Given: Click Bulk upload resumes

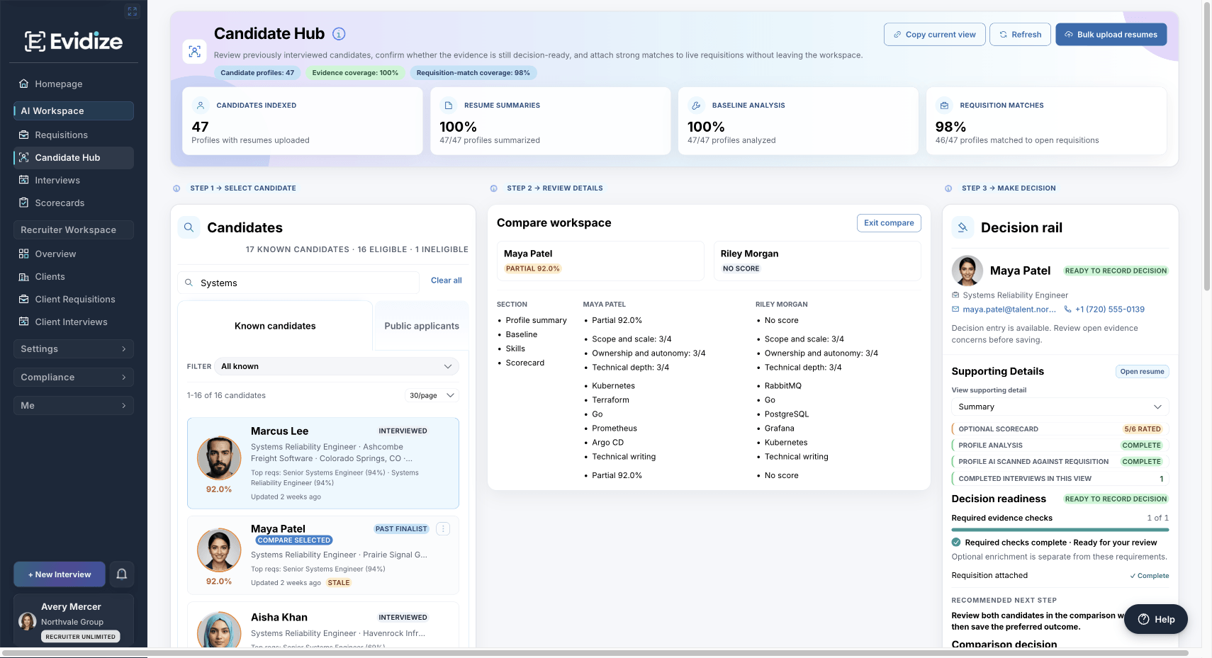Looking at the screenshot, I should click(x=1111, y=34).
